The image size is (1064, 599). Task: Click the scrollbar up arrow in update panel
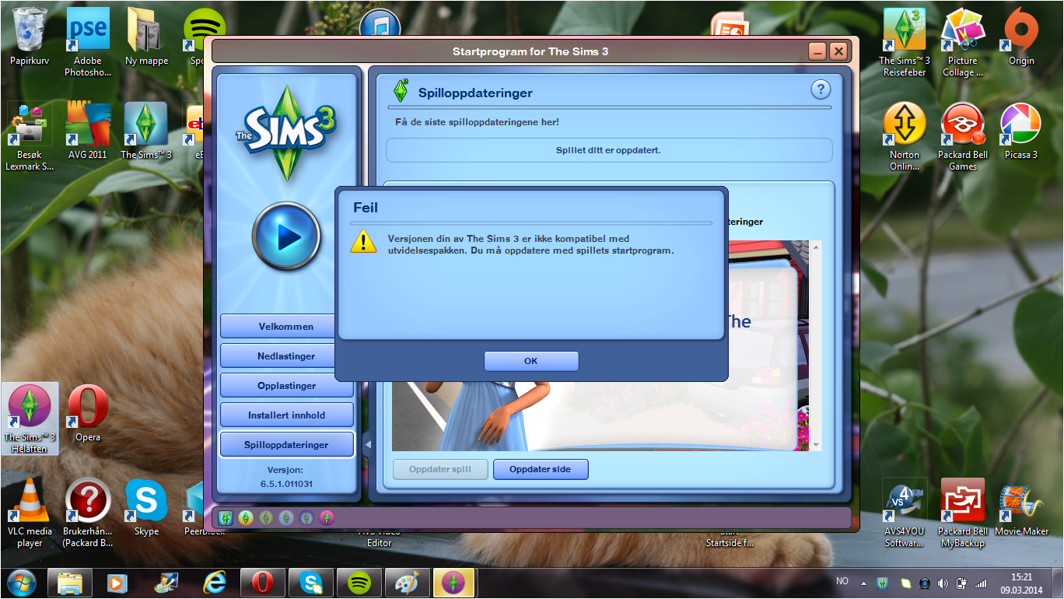point(816,247)
